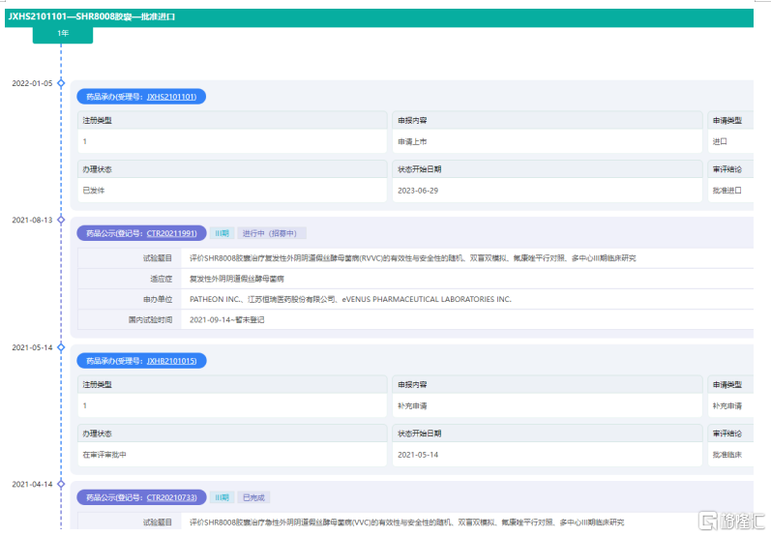771x537 pixels.
Task: Click the III期 tag beside CTR20210733
Action: click(x=222, y=497)
